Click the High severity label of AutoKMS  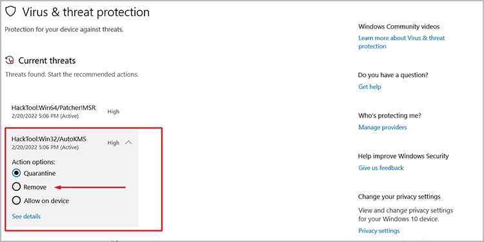point(114,143)
